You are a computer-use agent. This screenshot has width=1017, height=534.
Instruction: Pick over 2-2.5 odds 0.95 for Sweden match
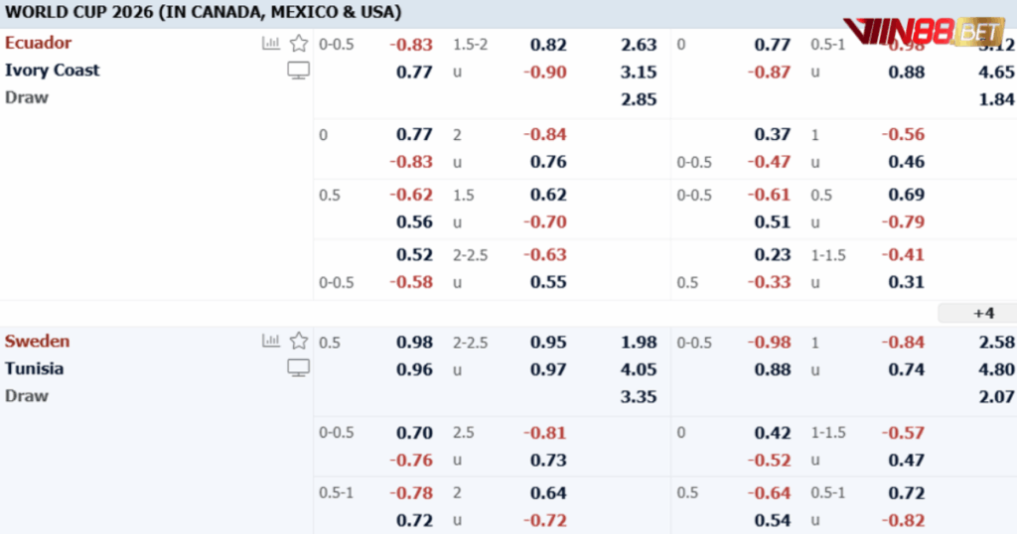pos(548,342)
